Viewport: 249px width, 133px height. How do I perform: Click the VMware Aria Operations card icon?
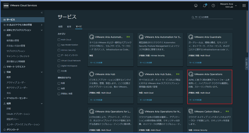tap(191, 74)
